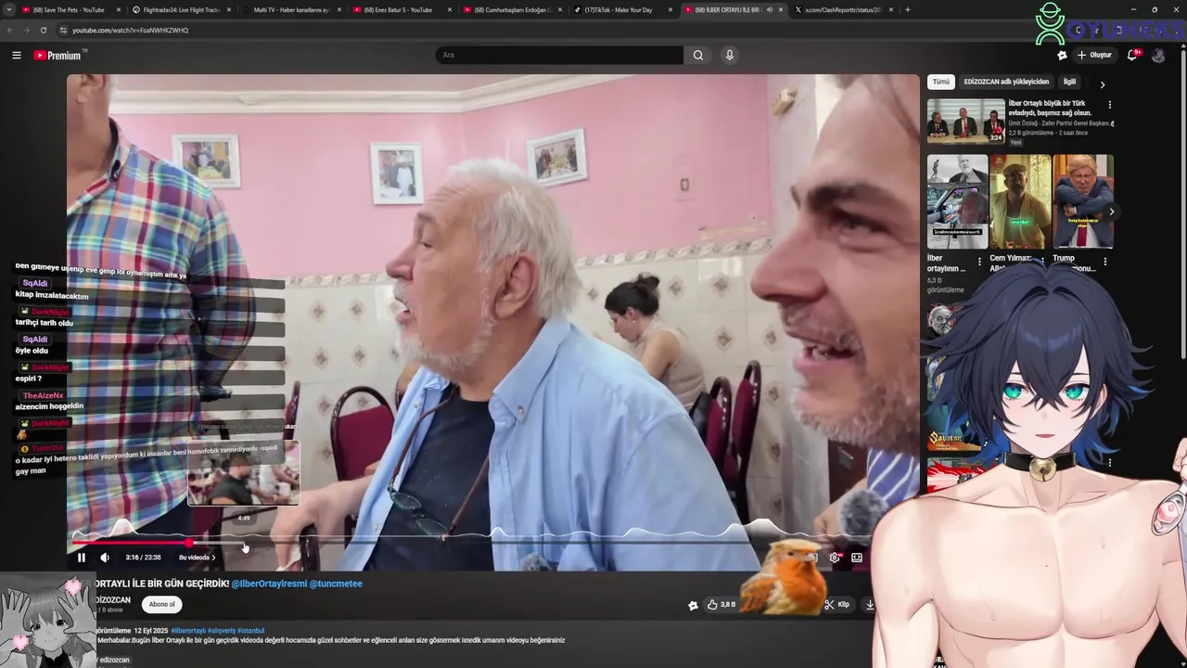Screen dimensions: 1187x668
Task: Mute the video player volume
Action: click(105, 558)
